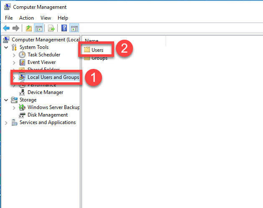The image size is (263, 208).
Task: Click the blue Help question mark icon
Action: pyautogui.click(x=64, y=28)
